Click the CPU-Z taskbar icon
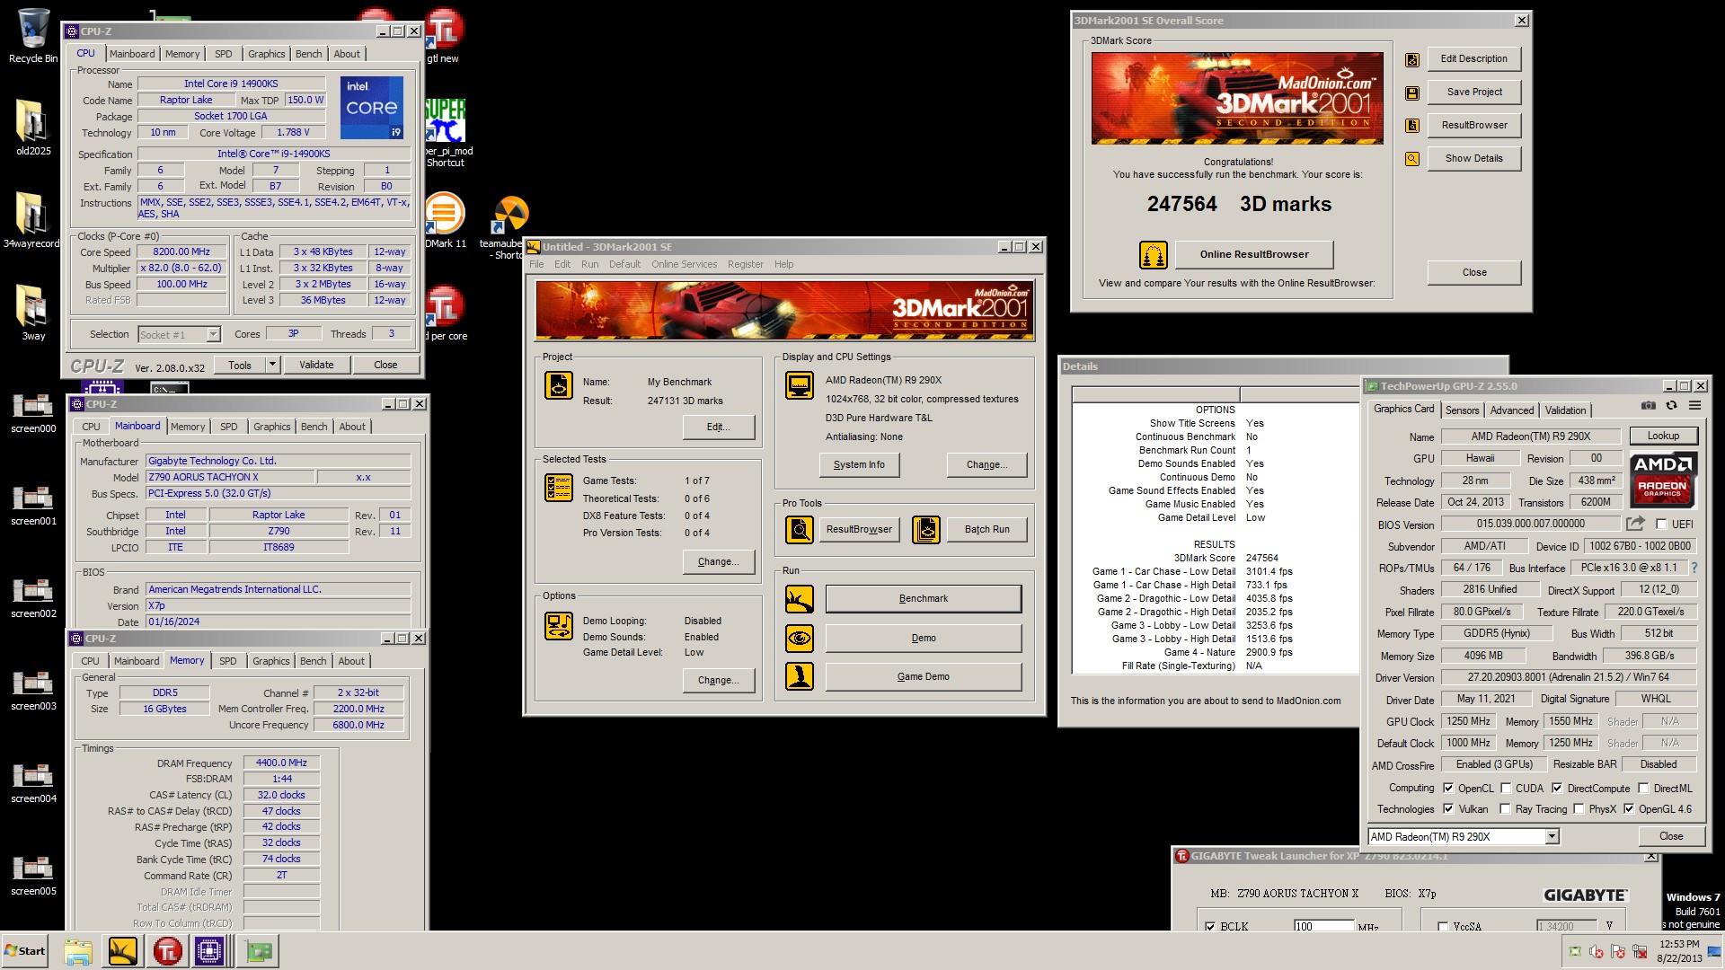Image resolution: width=1725 pixels, height=970 pixels. [209, 951]
